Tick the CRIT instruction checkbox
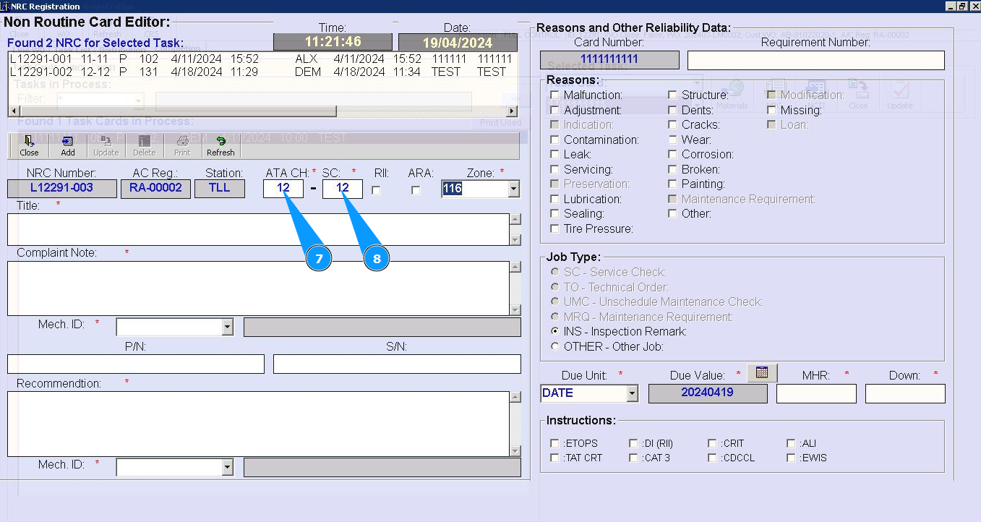Screen dimensions: 981x522 click(x=713, y=443)
